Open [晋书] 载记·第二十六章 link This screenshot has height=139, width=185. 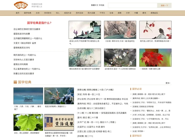click(88, 117)
